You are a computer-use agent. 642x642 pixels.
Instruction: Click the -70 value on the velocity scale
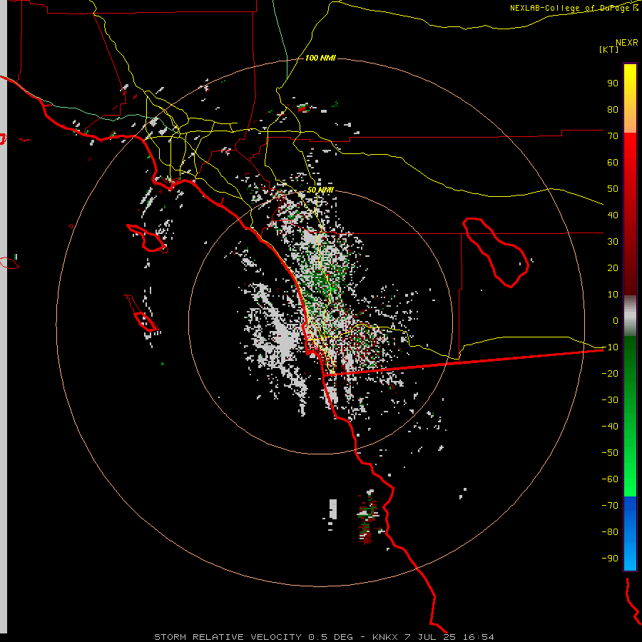(x=610, y=506)
